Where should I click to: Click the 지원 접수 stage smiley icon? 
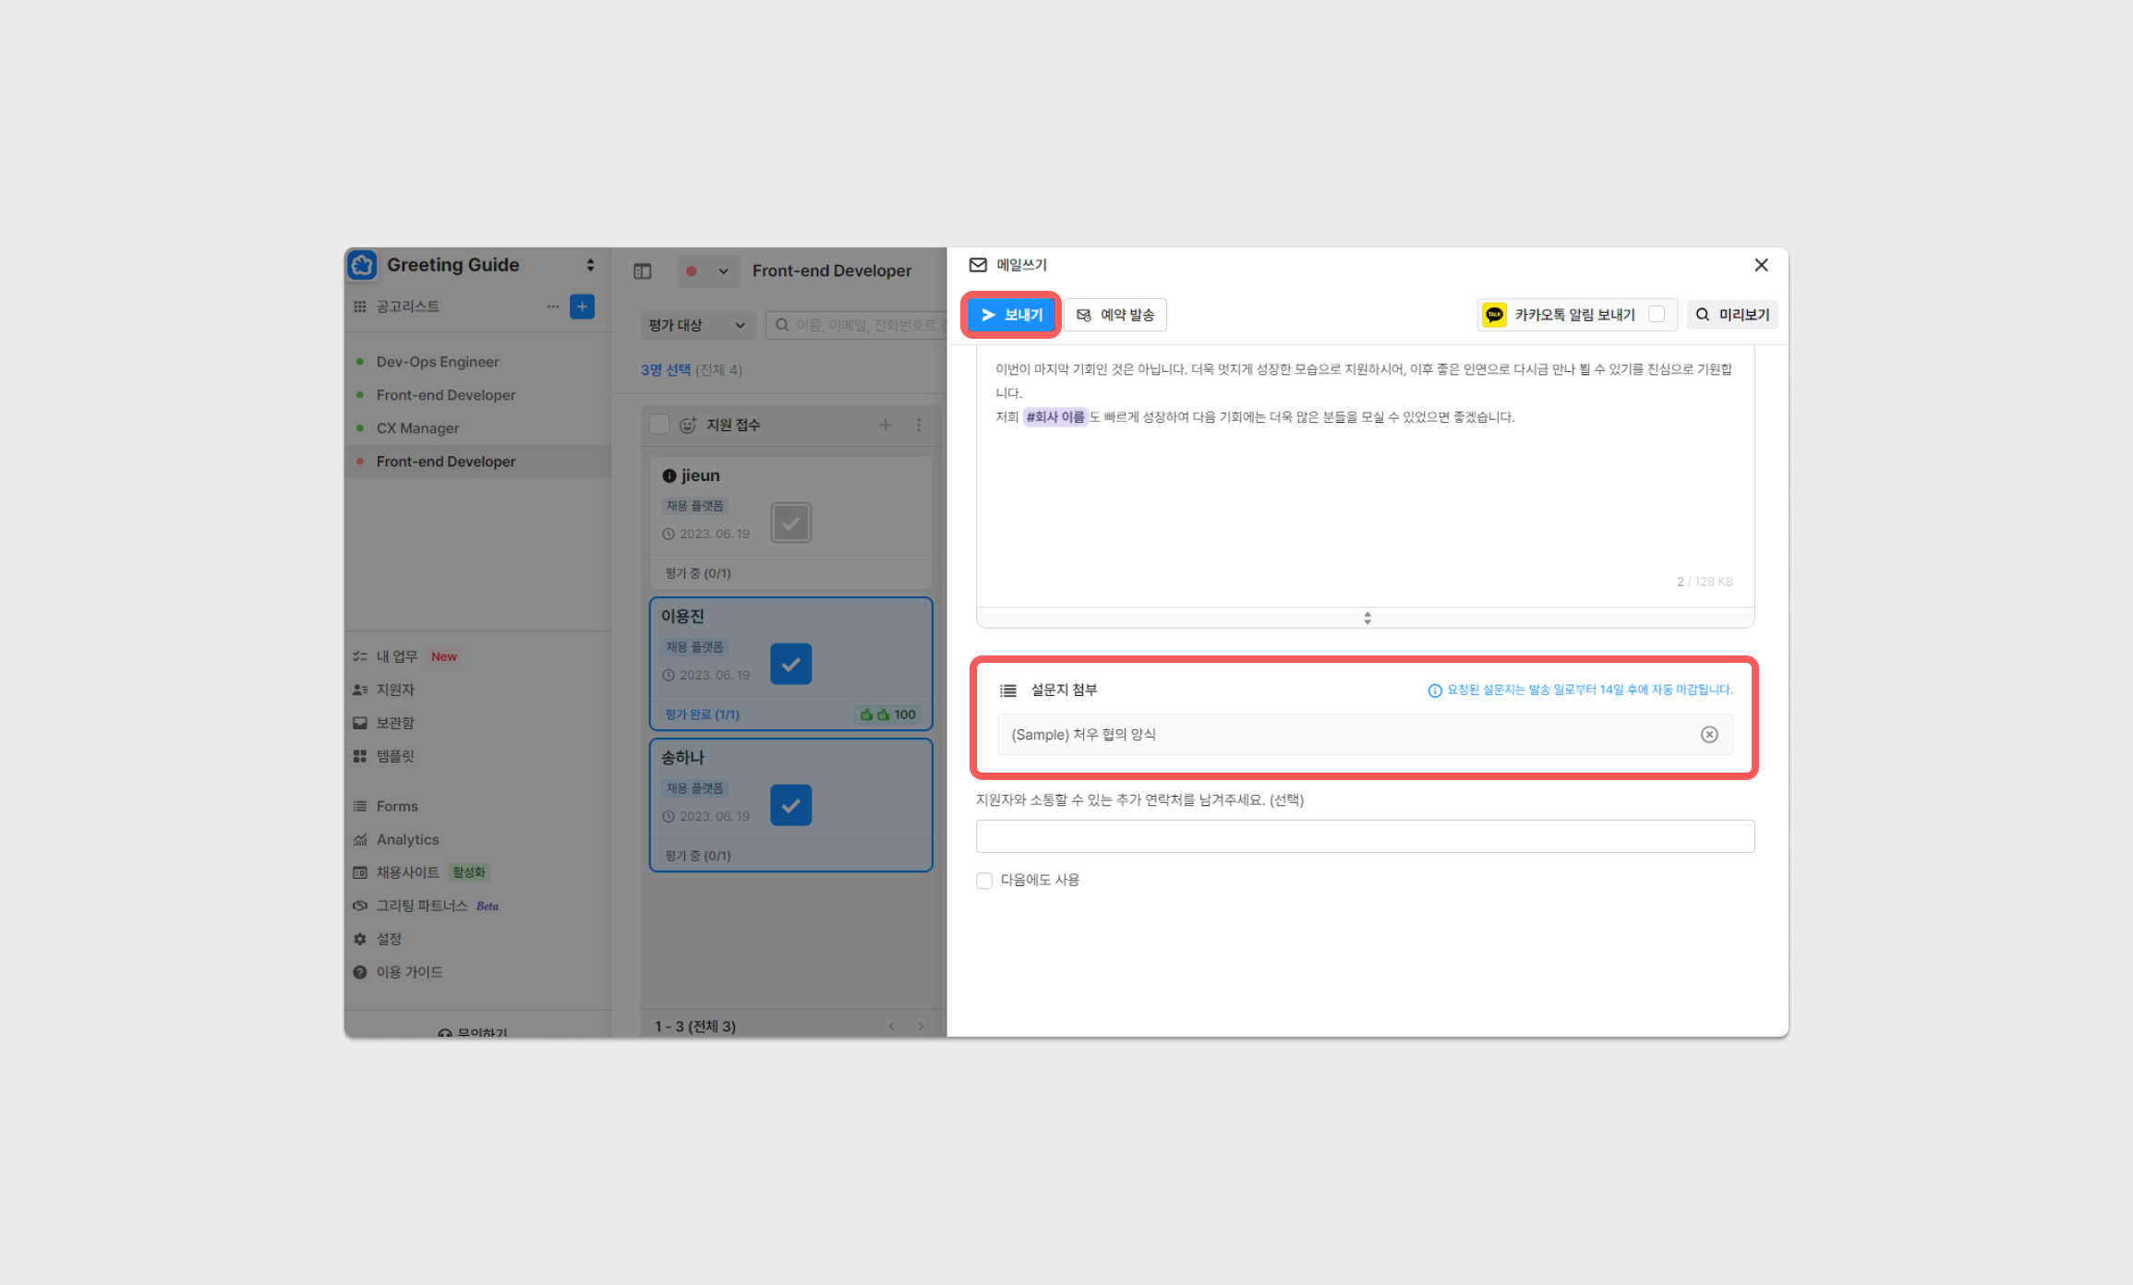[x=688, y=425]
